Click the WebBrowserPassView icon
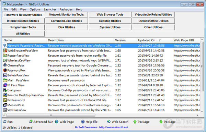The height and width of the screenshot is (132, 206). tap(5, 50)
